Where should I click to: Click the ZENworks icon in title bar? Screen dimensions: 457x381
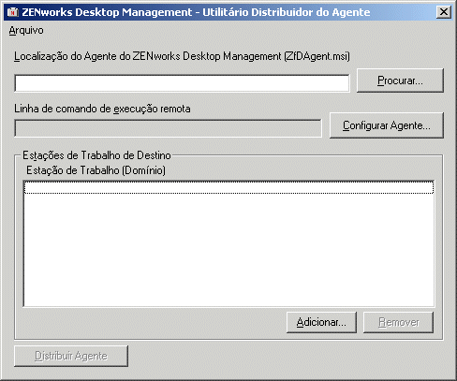coord(13,12)
